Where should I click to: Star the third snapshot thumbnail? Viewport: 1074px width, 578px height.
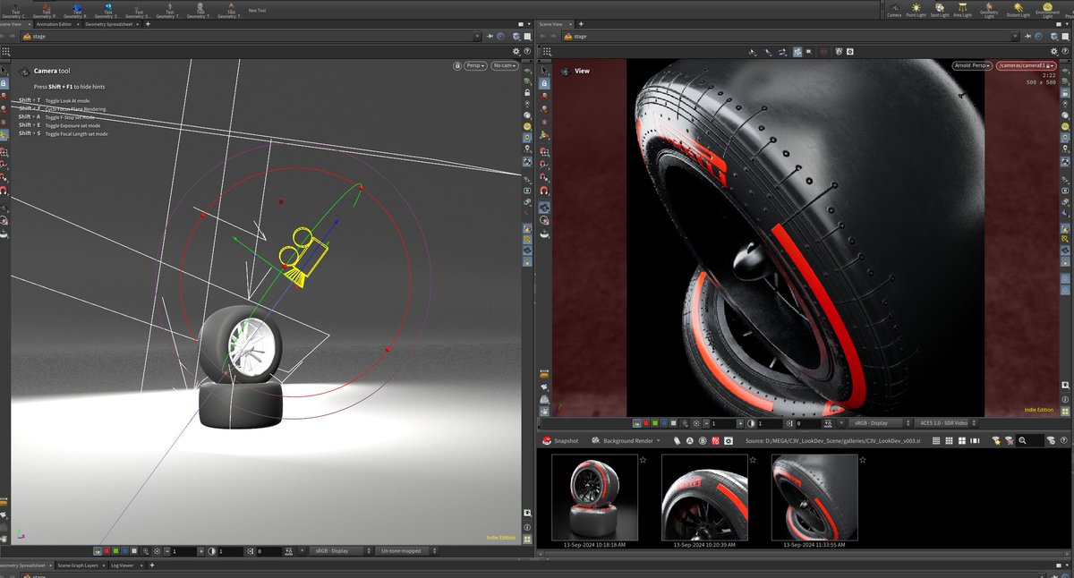[x=864, y=459]
